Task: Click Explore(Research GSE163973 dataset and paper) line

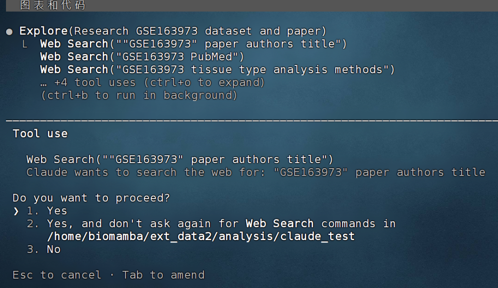Action: pyautogui.click(x=173, y=31)
